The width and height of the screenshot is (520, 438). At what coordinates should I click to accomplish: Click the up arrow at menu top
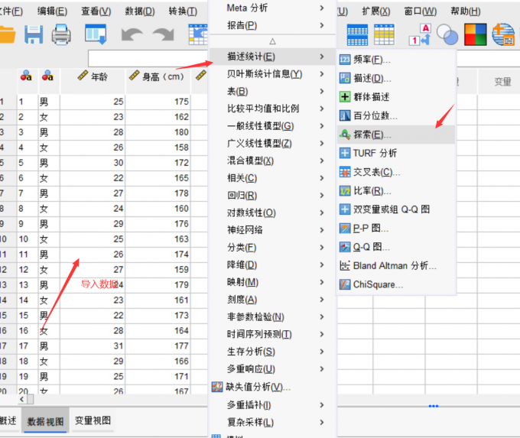(x=271, y=41)
